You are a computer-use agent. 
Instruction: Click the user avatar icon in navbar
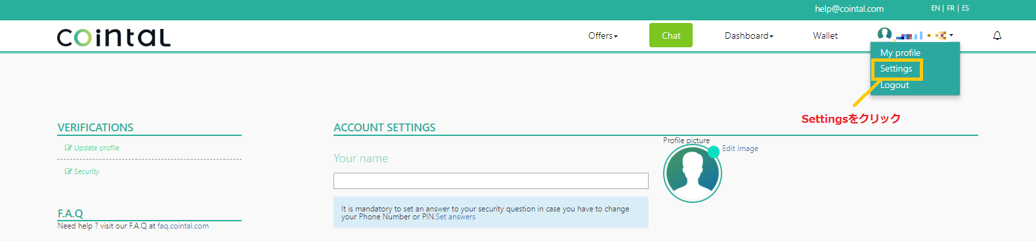coord(884,34)
